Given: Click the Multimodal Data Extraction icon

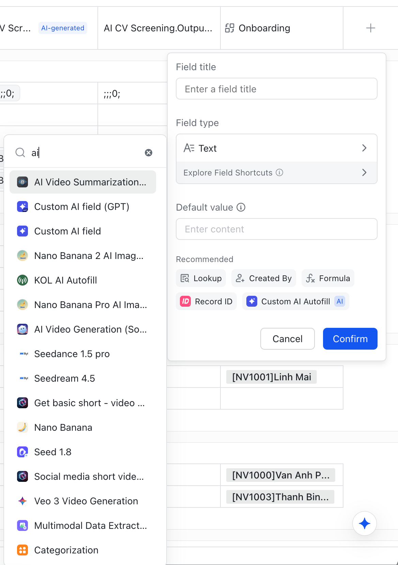Looking at the screenshot, I should point(22,525).
